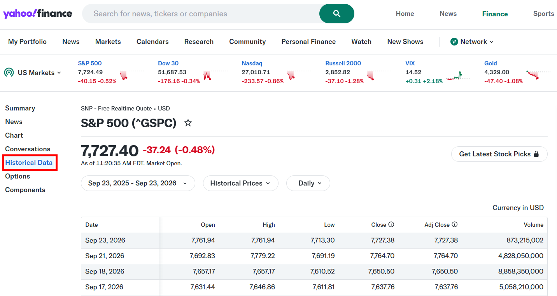Click the green search magnifier button
Screen dimensions: 557x296
(x=337, y=14)
